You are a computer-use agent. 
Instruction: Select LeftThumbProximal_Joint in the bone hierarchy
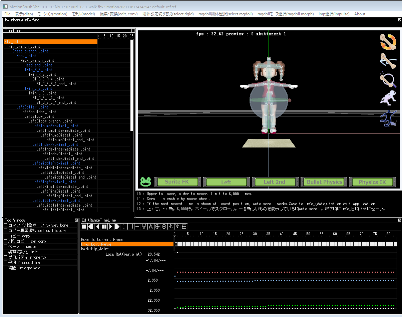coord(55,126)
